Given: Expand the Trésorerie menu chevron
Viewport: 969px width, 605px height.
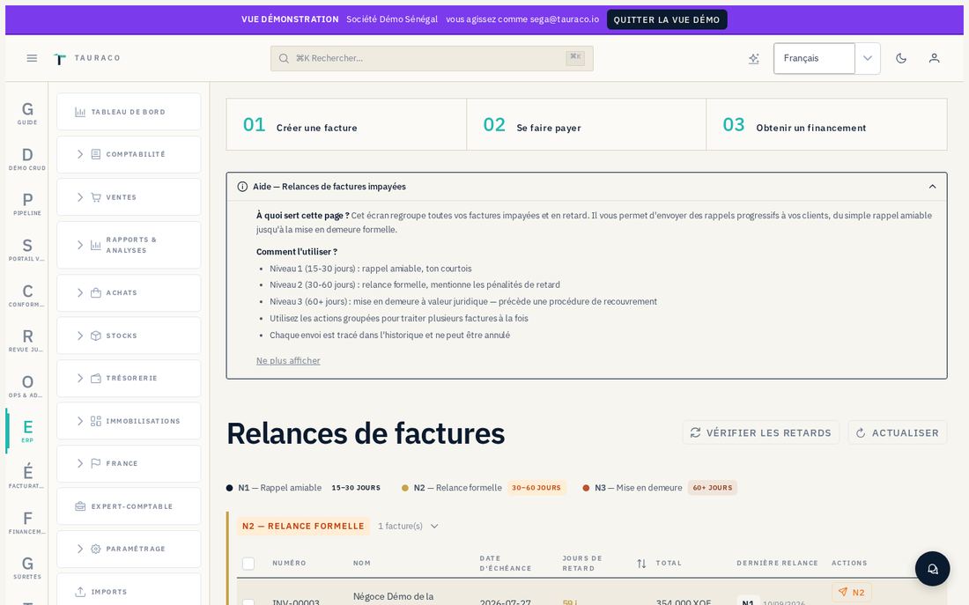Looking at the screenshot, I should tap(79, 378).
